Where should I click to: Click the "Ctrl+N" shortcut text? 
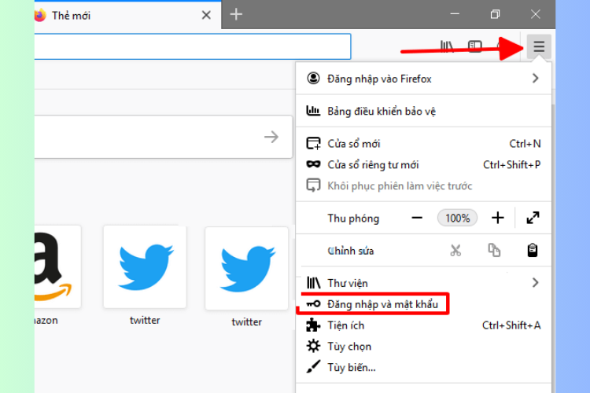pyautogui.click(x=525, y=144)
